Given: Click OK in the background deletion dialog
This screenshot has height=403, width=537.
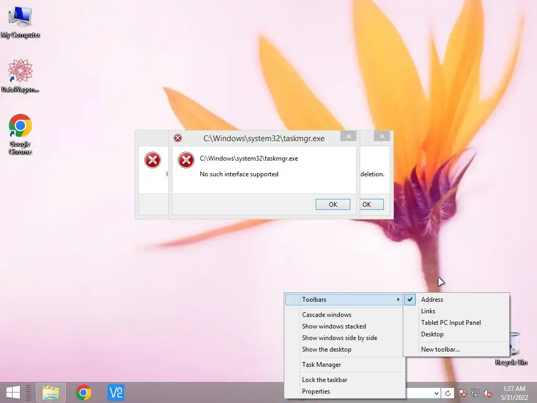Looking at the screenshot, I should [x=372, y=205].
